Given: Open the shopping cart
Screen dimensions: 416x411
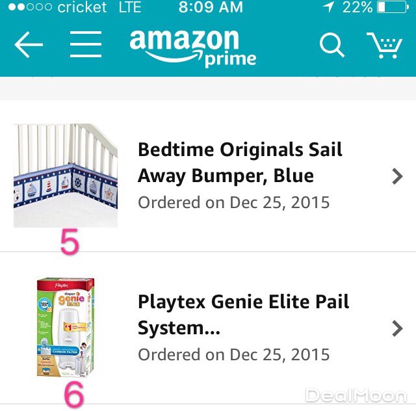Looking at the screenshot, I should [x=384, y=45].
